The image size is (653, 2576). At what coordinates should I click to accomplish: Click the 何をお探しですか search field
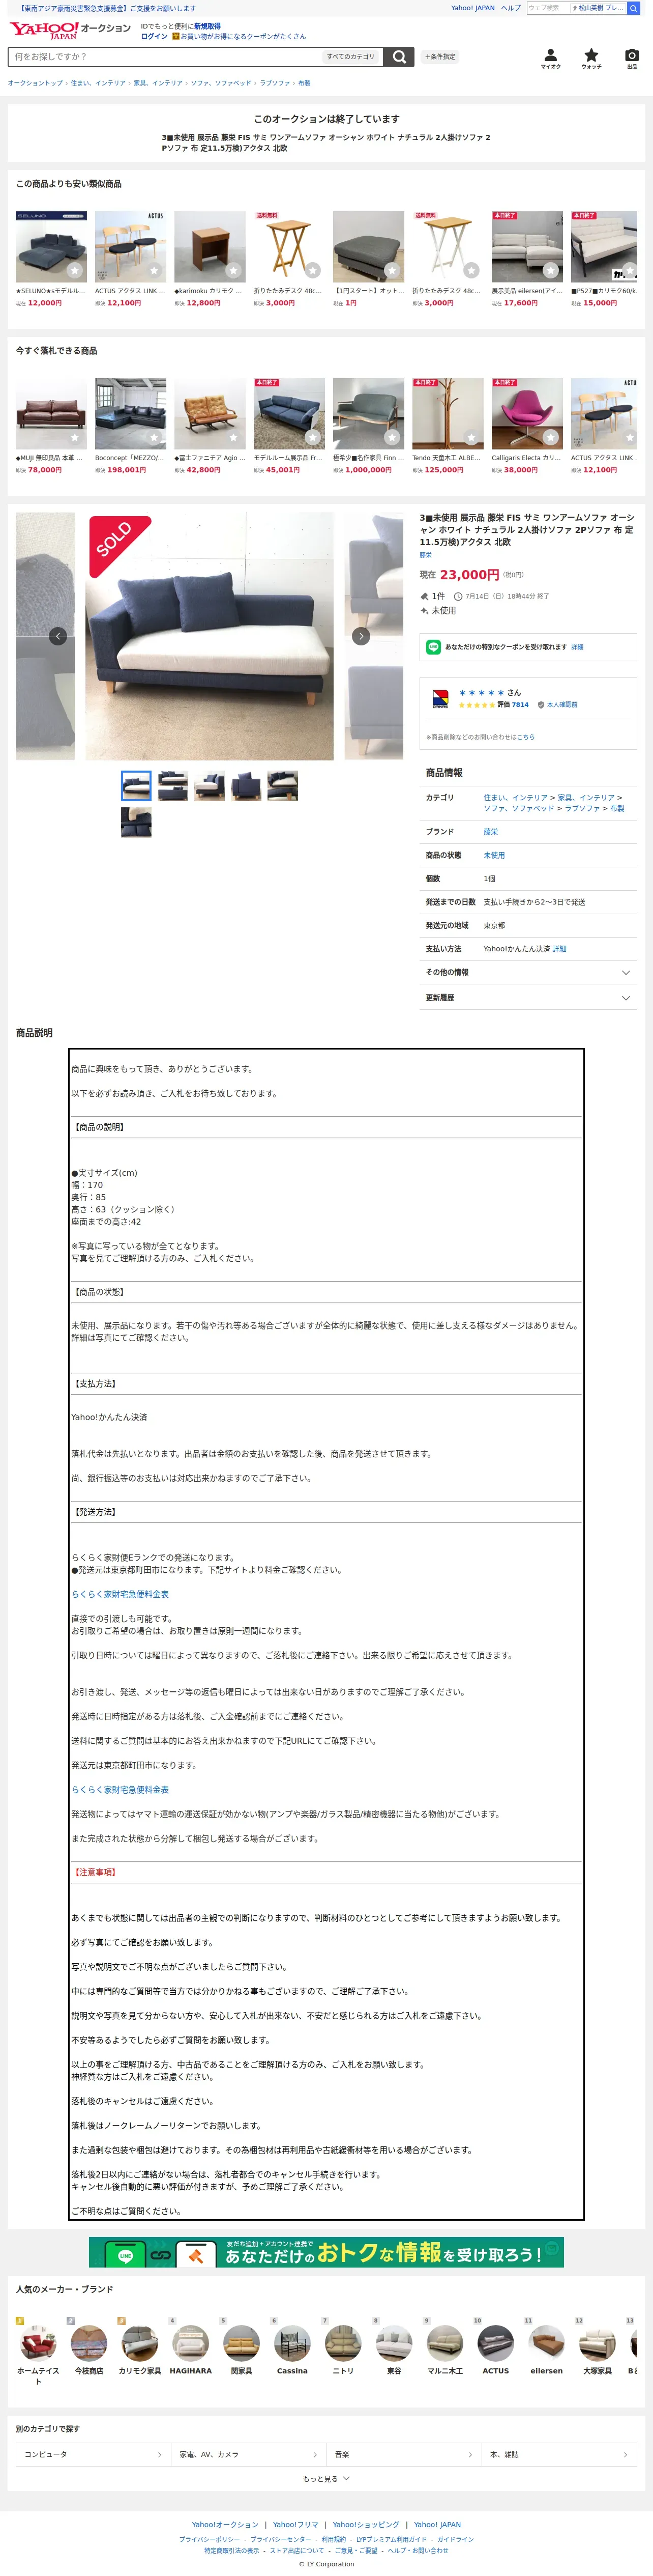click(x=165, y=57)
